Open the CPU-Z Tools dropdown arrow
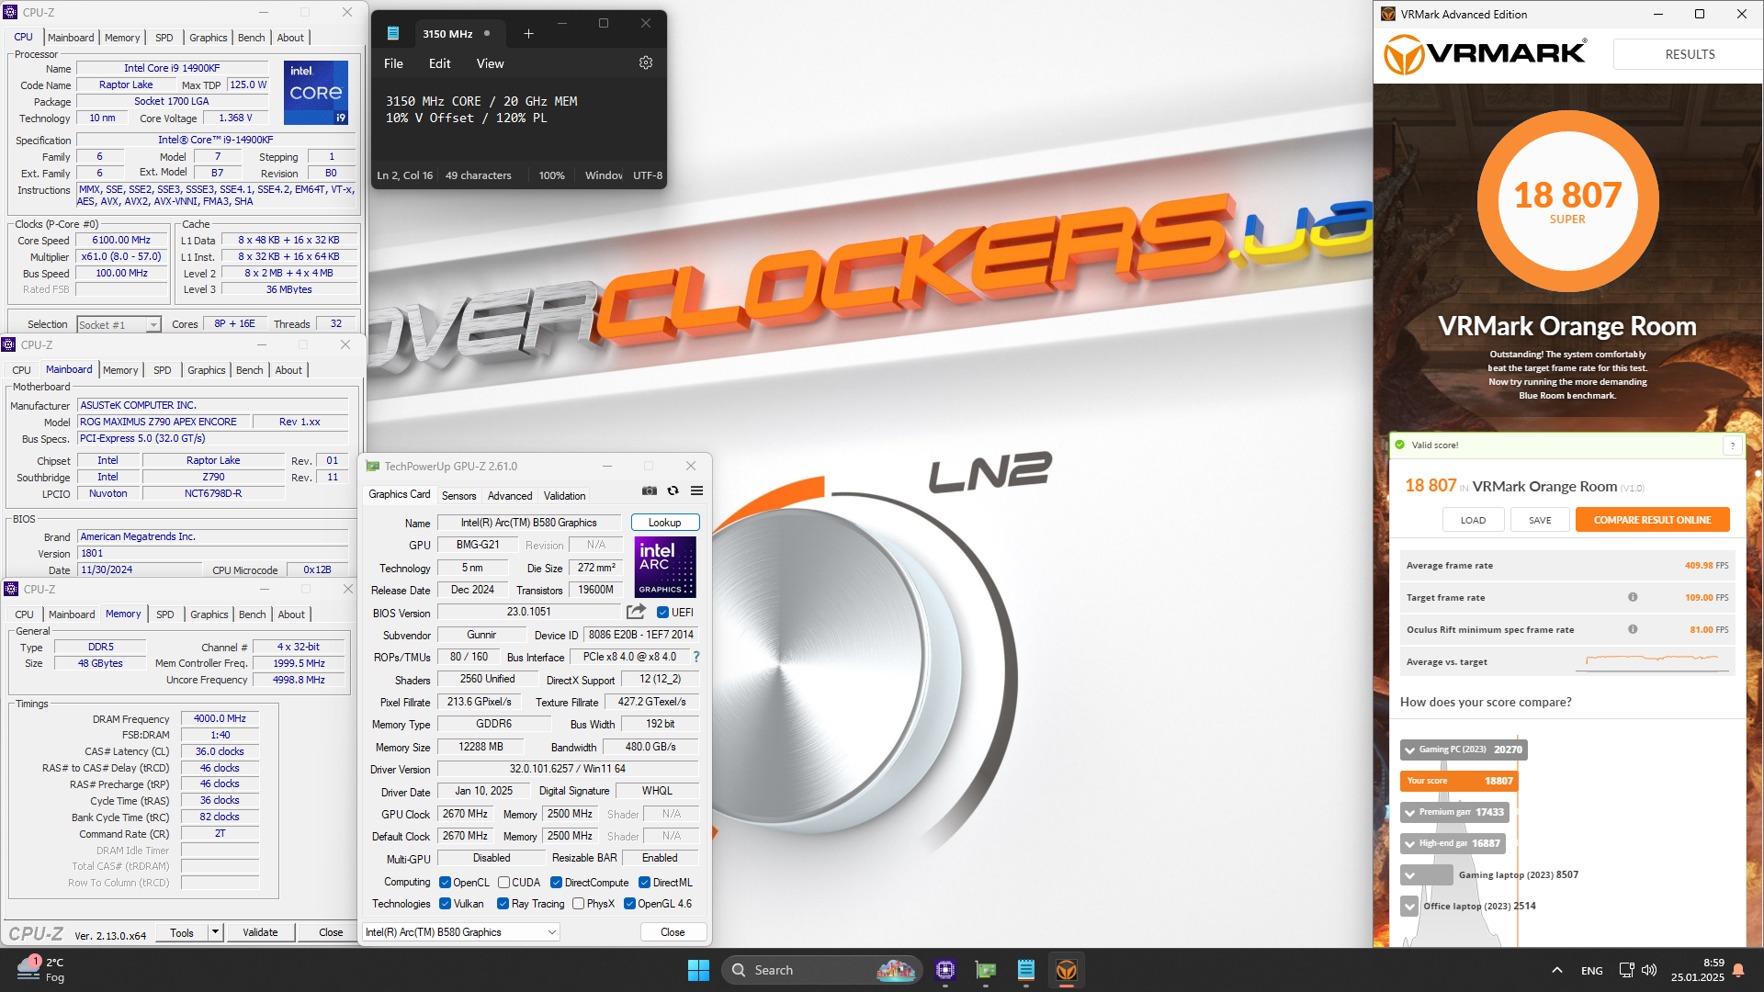 pos(215,932)
